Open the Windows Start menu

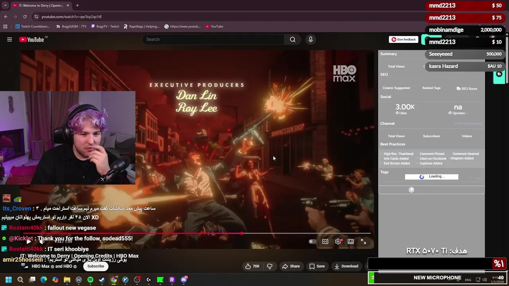tap(8, 280)
